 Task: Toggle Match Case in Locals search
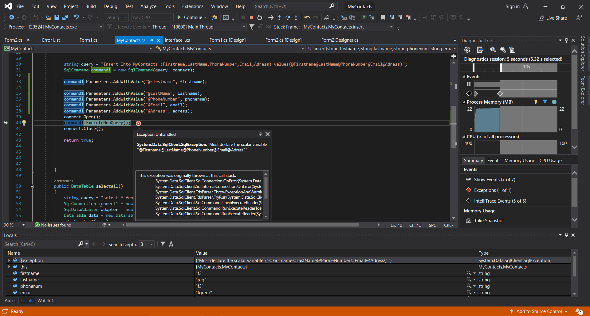[x=171, y=244]
